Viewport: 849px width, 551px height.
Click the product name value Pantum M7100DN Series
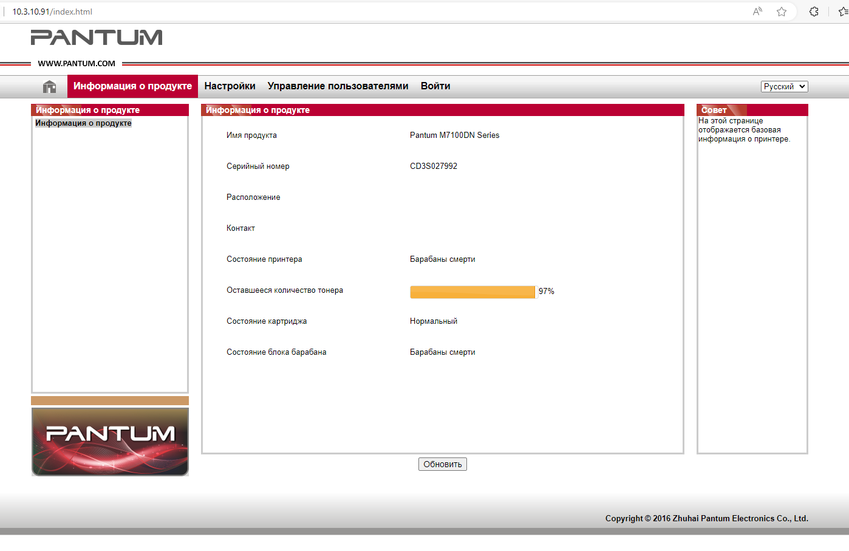coord(454,135)
